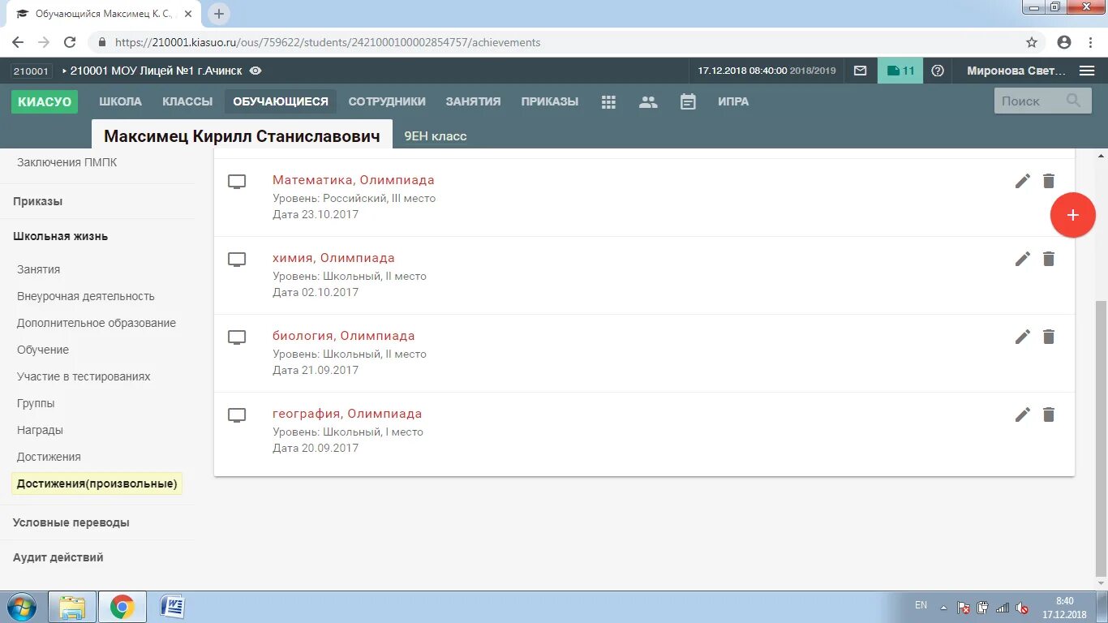Open a new Chrome tab
The image size is (1108, 623).
click(219, 14)
